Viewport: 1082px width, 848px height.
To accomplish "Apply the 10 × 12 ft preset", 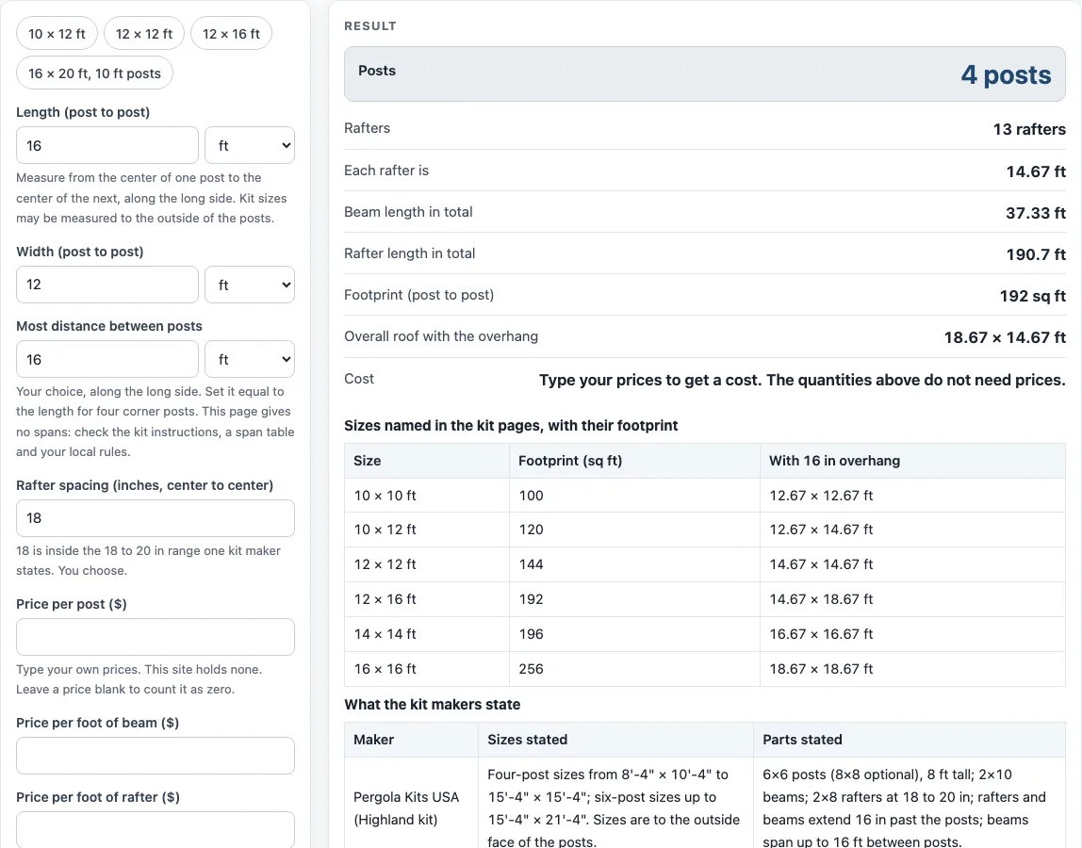I will (x=57, y=34).
